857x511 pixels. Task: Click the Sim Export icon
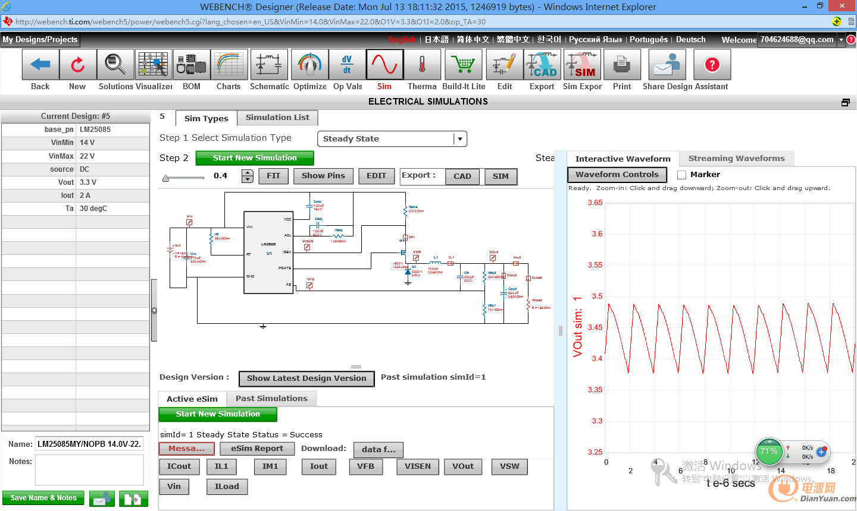coord(583,64)
